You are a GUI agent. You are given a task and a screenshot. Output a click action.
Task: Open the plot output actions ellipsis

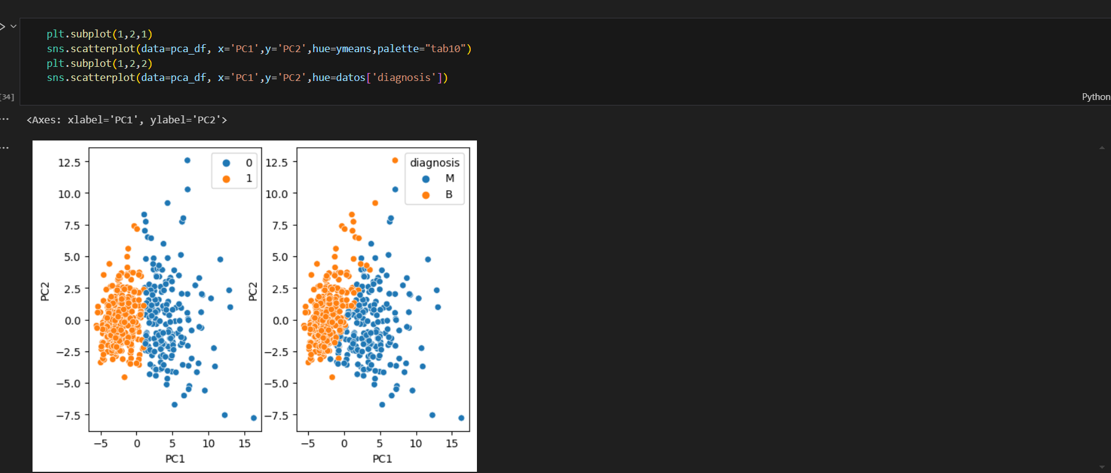[5, 148]
